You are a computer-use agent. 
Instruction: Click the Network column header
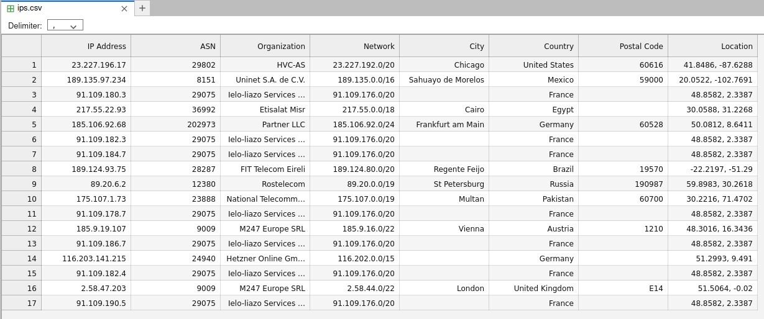click(x=354, y=47)
